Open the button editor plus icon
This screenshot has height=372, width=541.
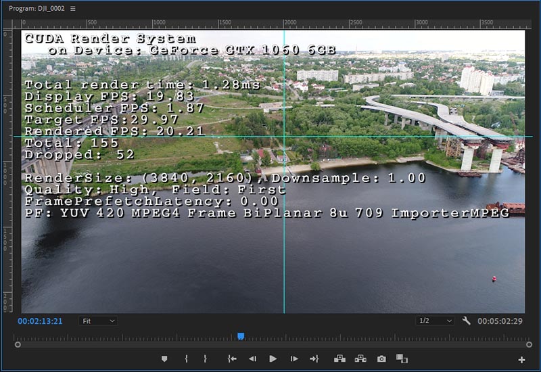coord(521,360)
